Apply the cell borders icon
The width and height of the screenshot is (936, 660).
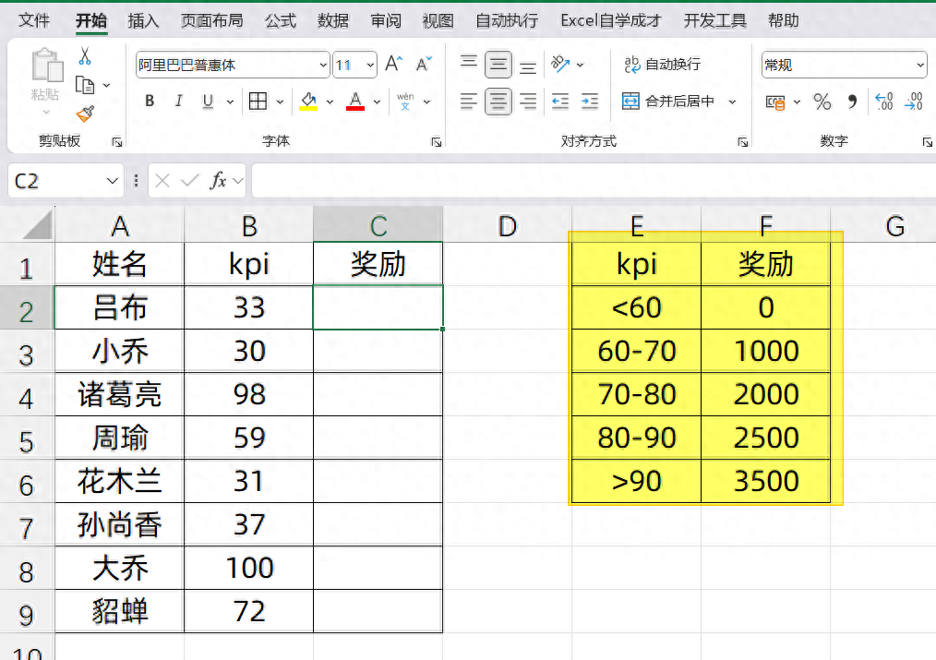click(x=258, y=102)
